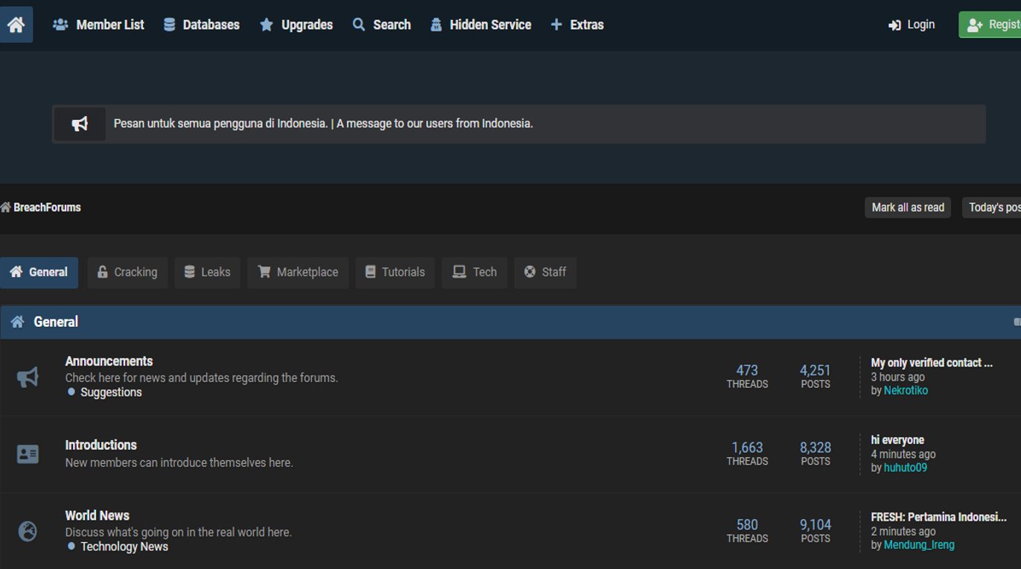Click the megaphone icon beside Announcements forum
The width and height of the screenshot is (1021, 569).
click(28, 377)
